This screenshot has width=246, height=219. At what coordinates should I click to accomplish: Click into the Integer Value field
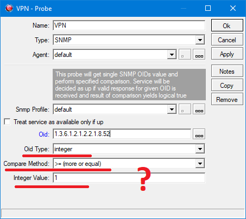click(129, 178)
